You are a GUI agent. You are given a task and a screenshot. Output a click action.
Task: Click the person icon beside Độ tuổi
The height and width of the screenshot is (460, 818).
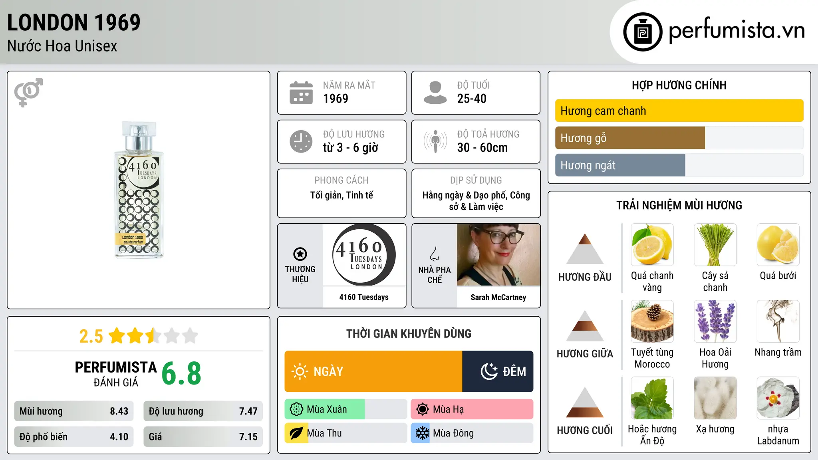[x=435, y=93]
